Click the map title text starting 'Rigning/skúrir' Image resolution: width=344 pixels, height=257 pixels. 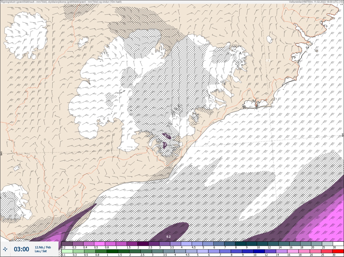click(62, 2)
